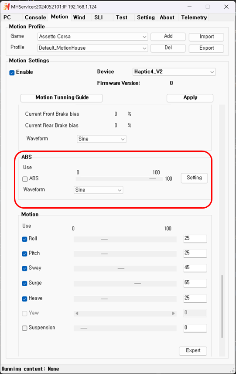Minimize the MHServicer window

[x=189, y=7]
